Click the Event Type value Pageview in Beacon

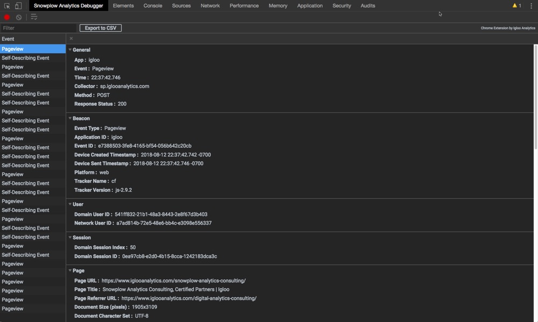(115, 128)
